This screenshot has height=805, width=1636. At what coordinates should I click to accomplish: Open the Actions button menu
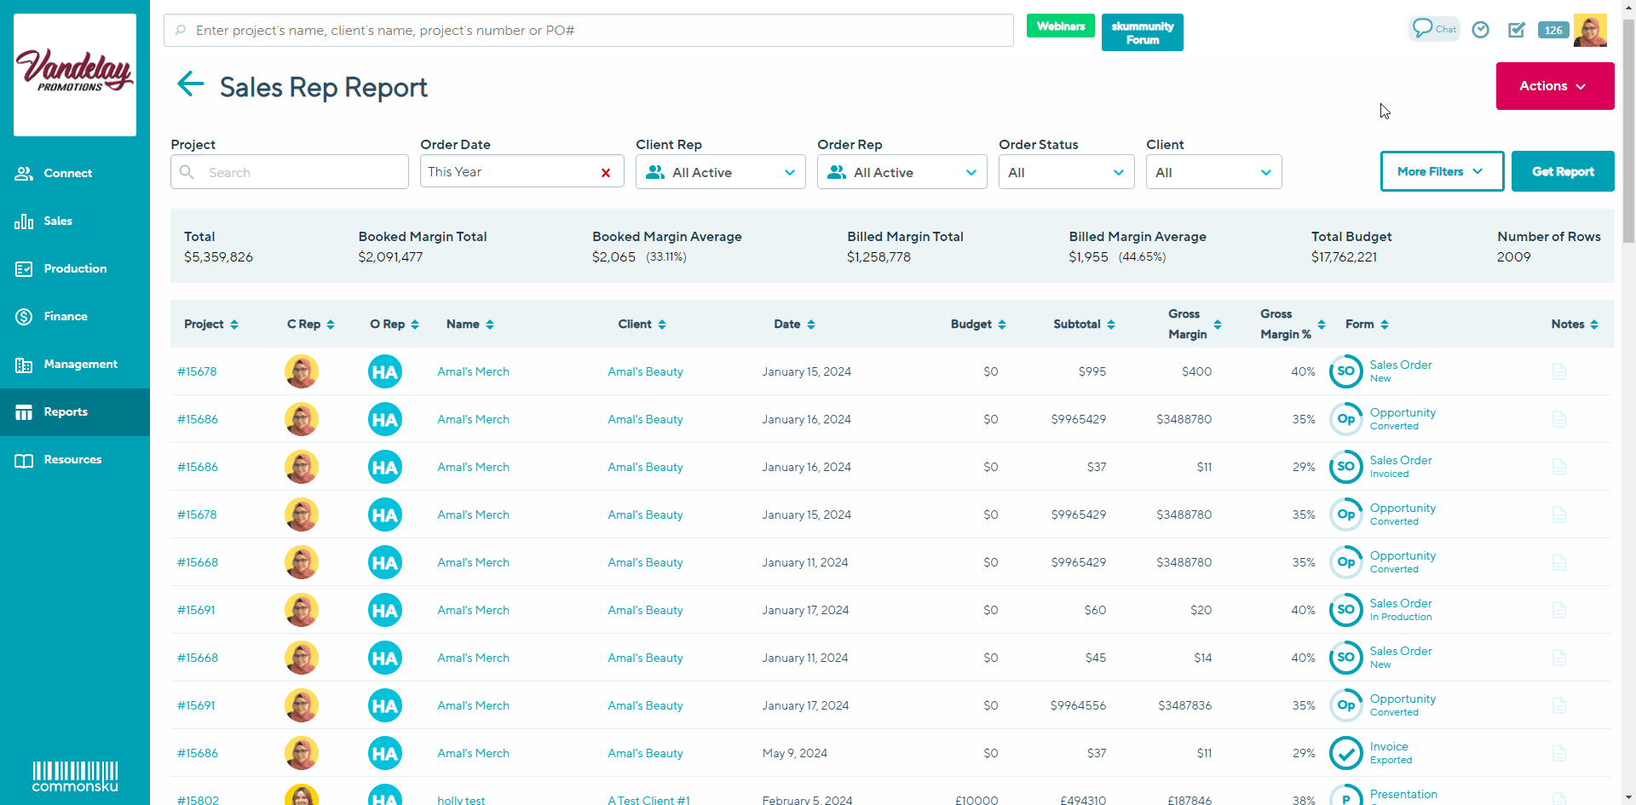point(1554,86)
